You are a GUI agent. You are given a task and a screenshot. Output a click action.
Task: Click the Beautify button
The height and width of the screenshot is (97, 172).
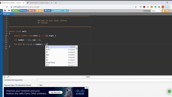(56, 11)
